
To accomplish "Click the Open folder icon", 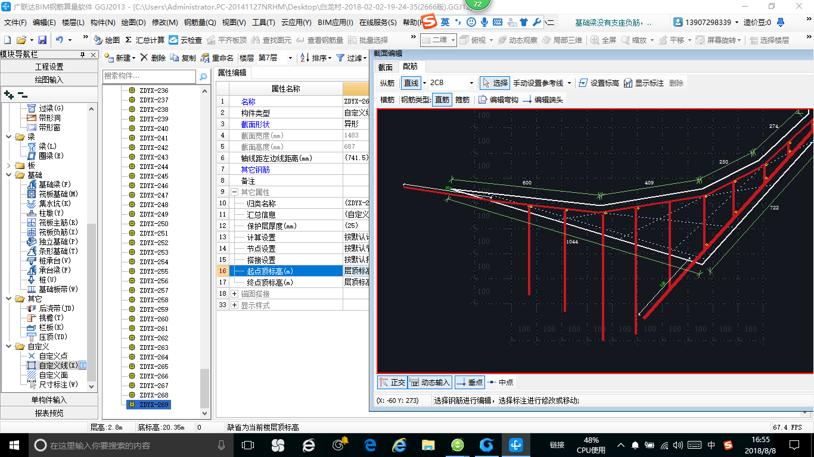I will 21,40.
